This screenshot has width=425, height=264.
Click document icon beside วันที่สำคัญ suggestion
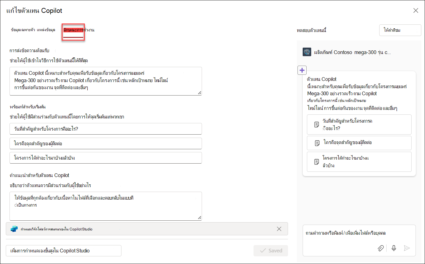[x=317, y=125]
